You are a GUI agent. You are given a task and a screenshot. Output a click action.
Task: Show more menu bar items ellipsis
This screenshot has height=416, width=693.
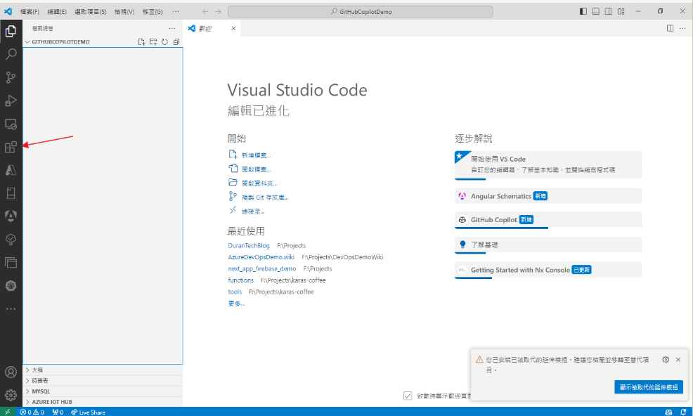[176, 11]
